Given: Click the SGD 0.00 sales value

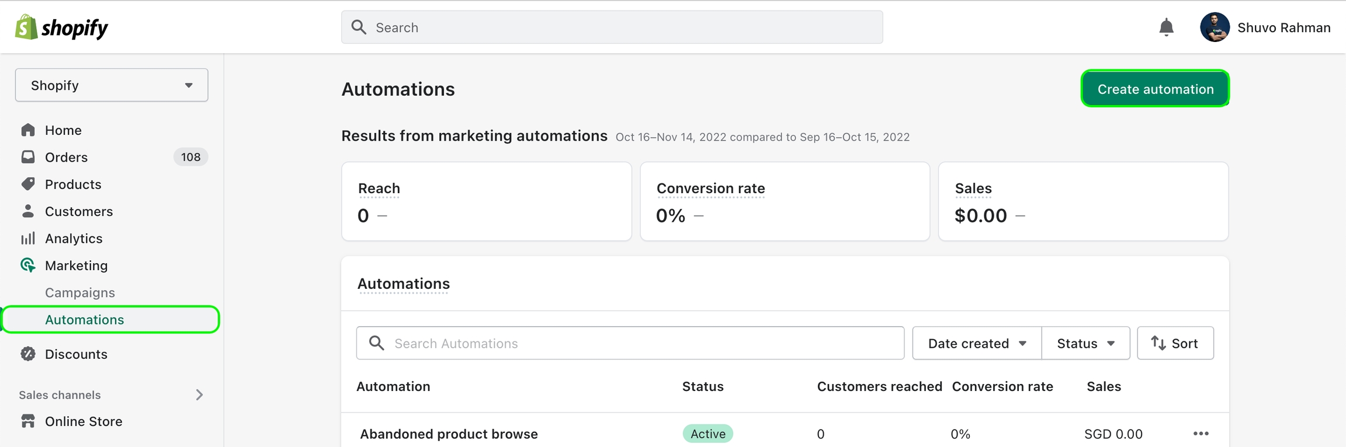Looking at the screenshot, I should pyautogui.click(x=1113, y=434).
